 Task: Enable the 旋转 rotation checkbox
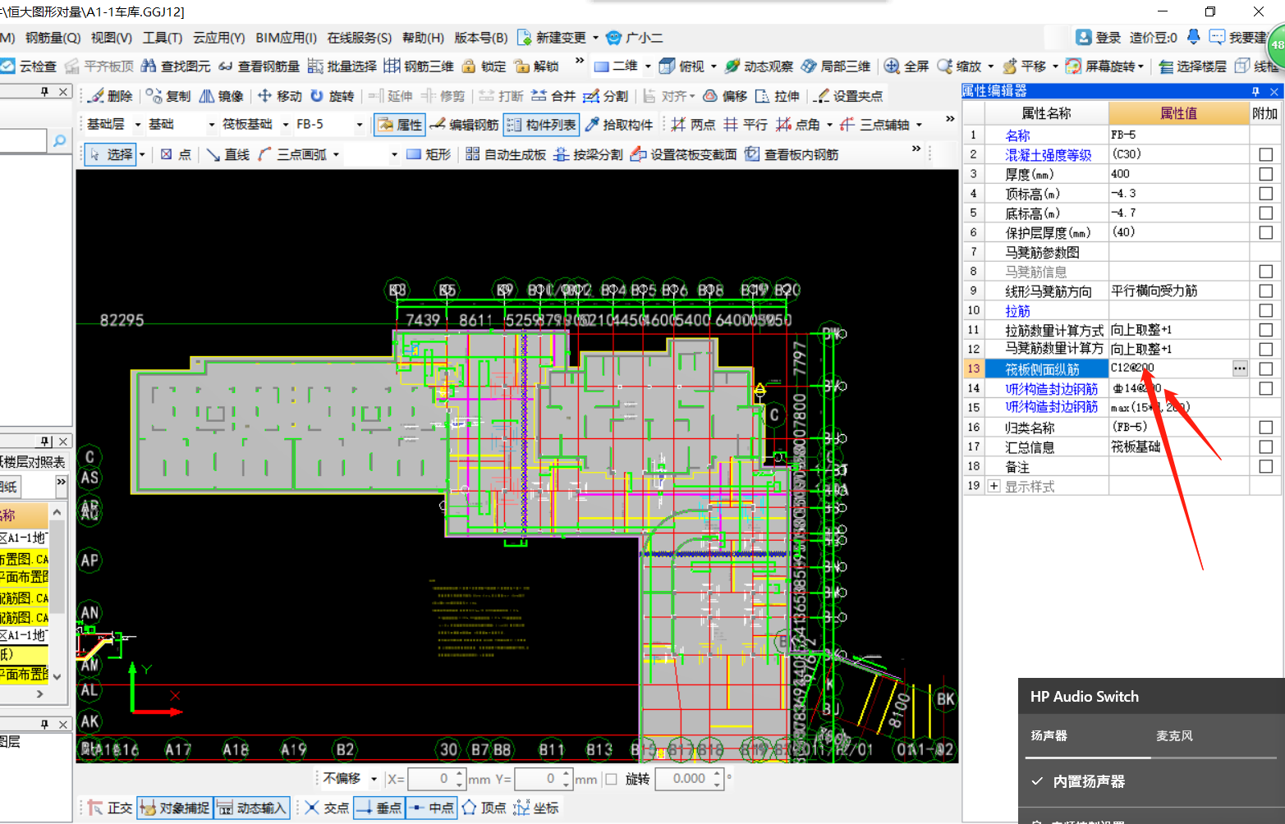click(611, 779)
